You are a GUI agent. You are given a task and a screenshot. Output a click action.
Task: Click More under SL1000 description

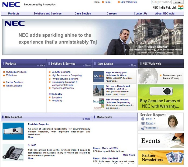32,158
